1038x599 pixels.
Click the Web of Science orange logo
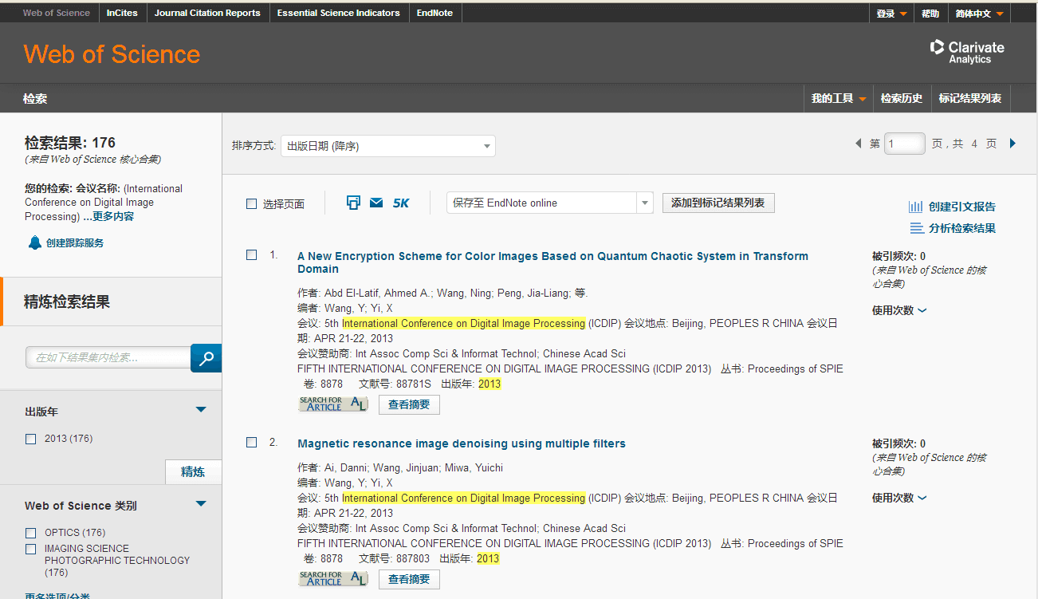coord(112,54)
